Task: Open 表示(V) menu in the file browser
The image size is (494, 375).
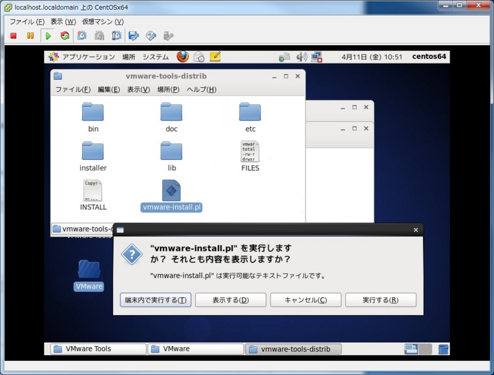Action: tap(138, 90)
